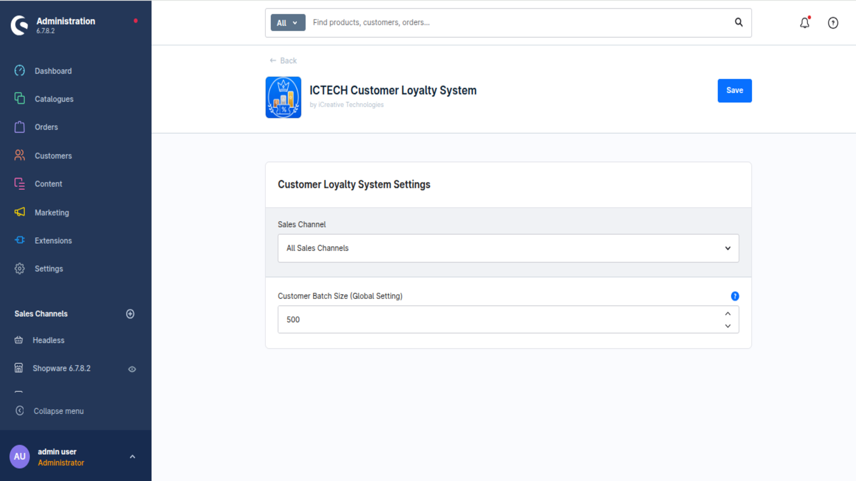Click the Orders shopping bag icon

tap(20, 127)
